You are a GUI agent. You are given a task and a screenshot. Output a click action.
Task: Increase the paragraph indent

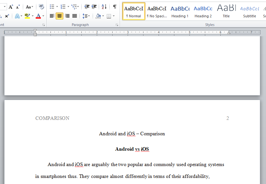[94, 7]
